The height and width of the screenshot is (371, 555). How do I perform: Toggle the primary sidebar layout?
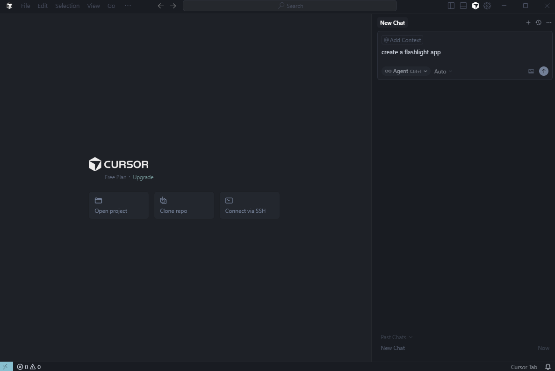pos(451,6)
